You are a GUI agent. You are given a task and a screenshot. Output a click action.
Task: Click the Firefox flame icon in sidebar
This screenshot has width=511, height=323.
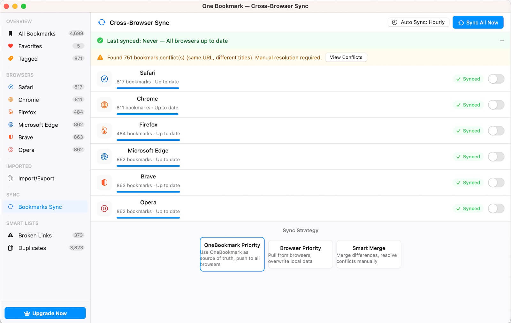point(11,112)
